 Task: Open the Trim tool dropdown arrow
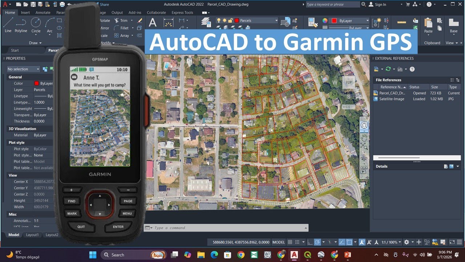tap(132, 21)
